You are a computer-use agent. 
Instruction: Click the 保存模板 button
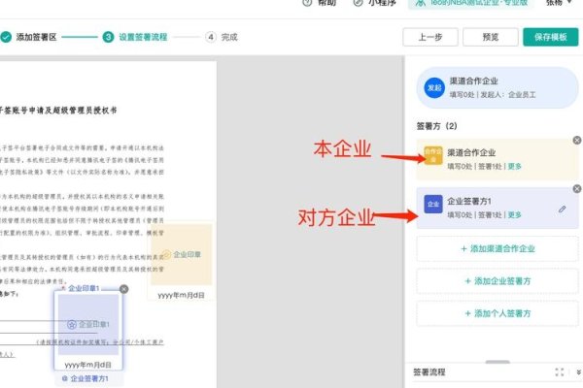(551, 37)
